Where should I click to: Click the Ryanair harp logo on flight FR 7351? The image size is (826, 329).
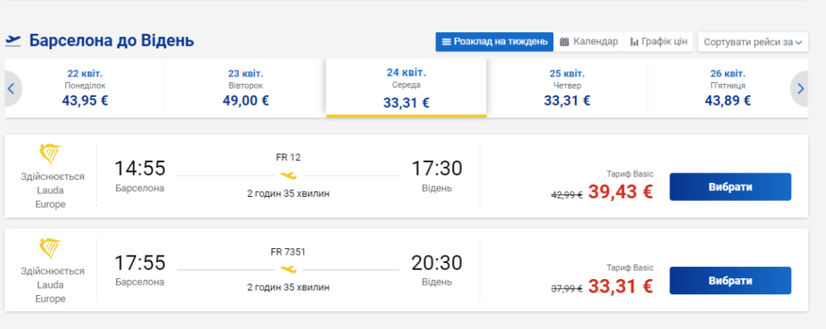pos(50,248)
